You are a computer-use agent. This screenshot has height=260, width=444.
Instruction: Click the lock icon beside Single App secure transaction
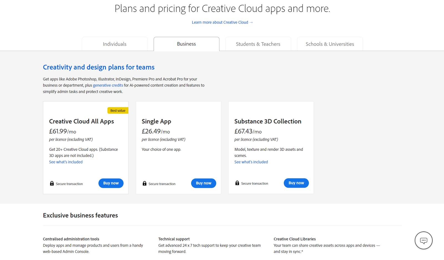(x=144, y=183)
